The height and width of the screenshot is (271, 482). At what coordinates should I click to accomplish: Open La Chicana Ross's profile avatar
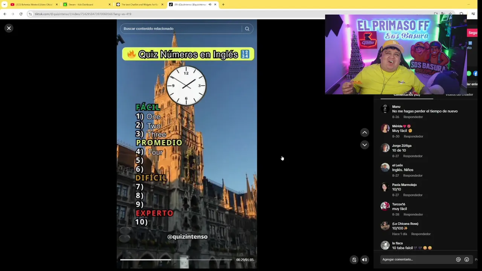tap(385, 226)
